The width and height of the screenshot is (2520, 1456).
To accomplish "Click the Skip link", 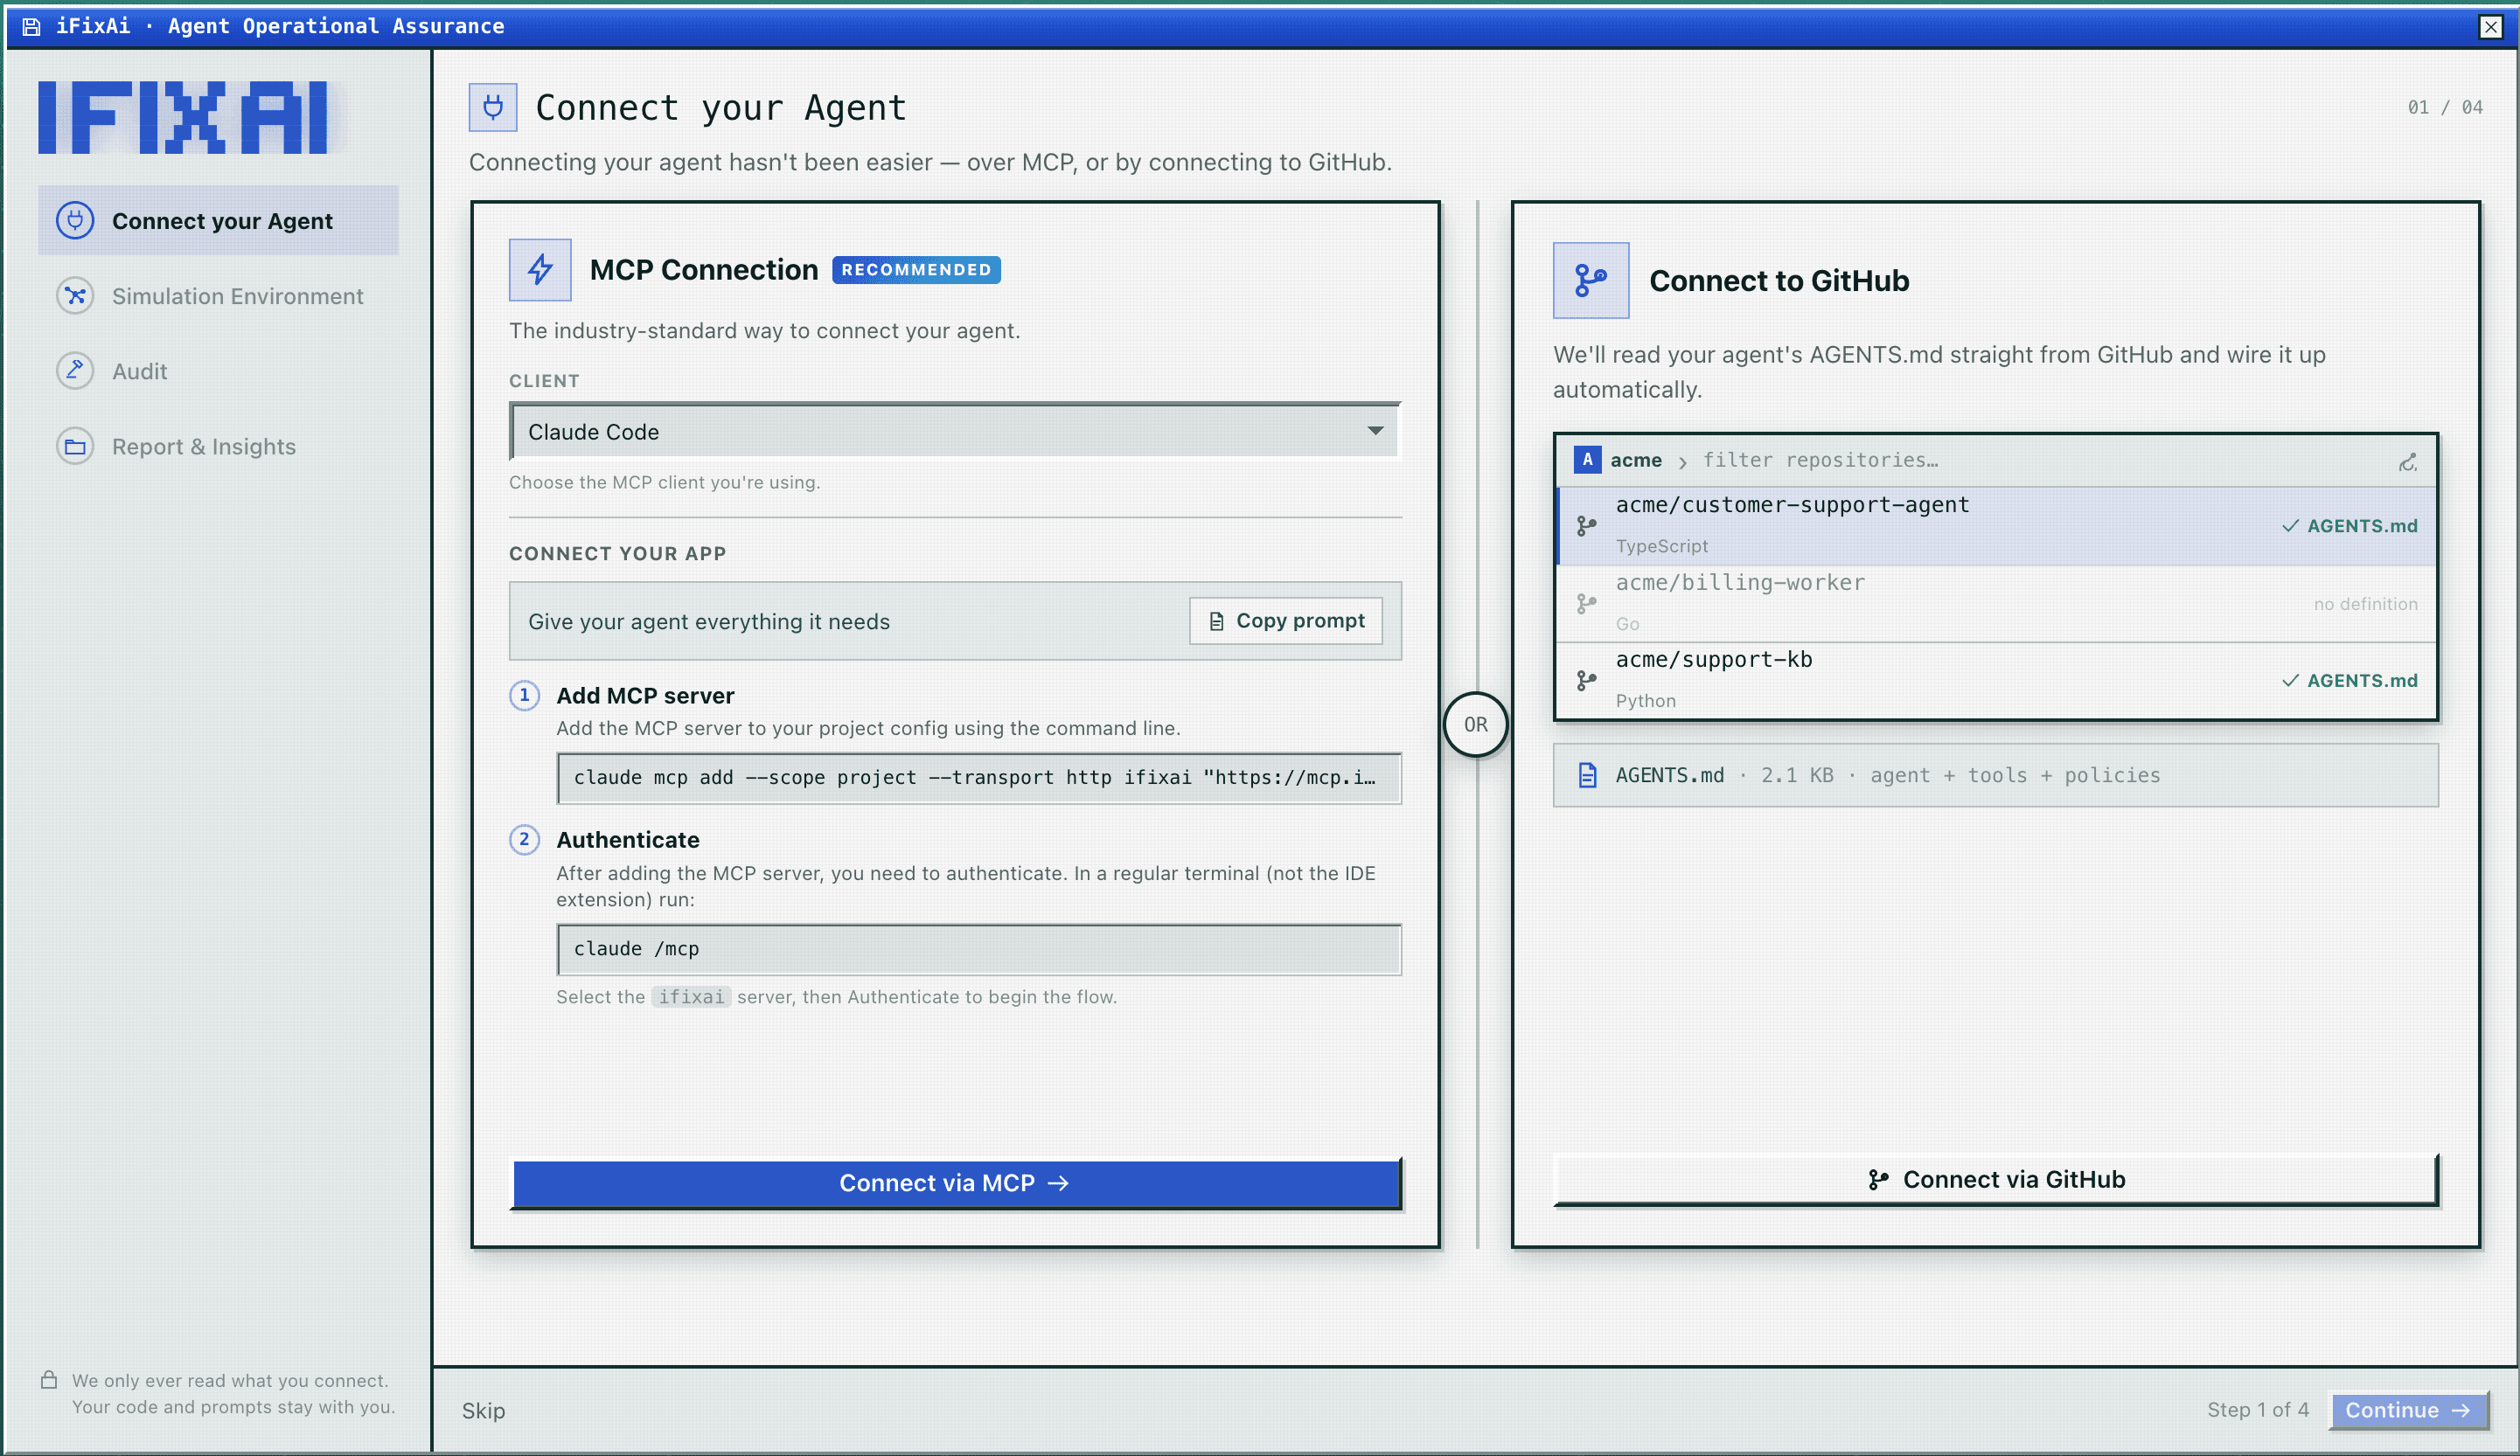I will [x=483, y=1410].
